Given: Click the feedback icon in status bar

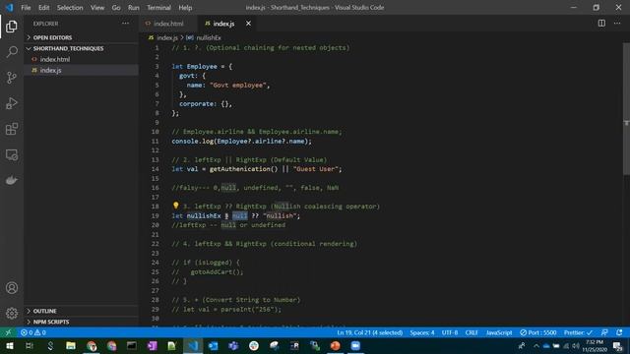Looking at the screenshot, I should [604, 332].
